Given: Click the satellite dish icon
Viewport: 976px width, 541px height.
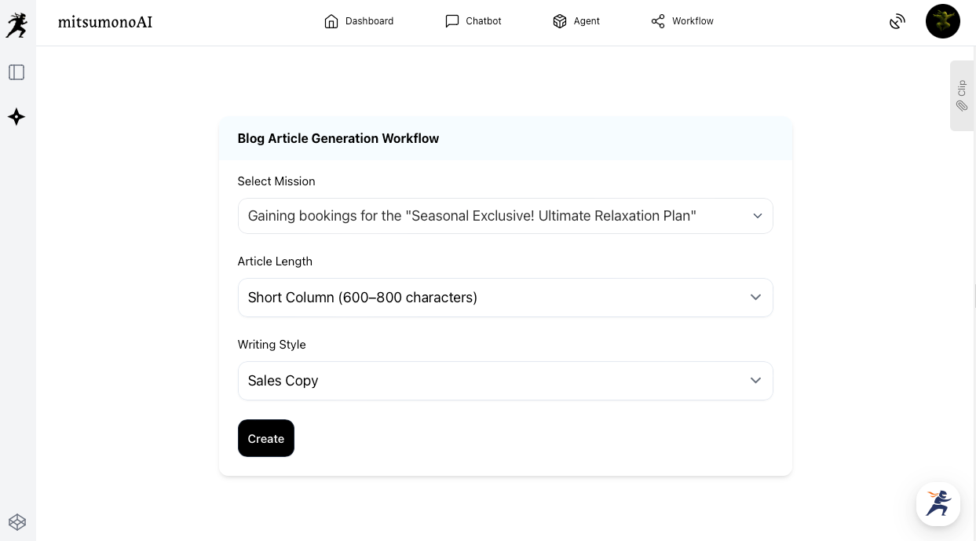Looking at the screenshot, I should click(897, 22).
